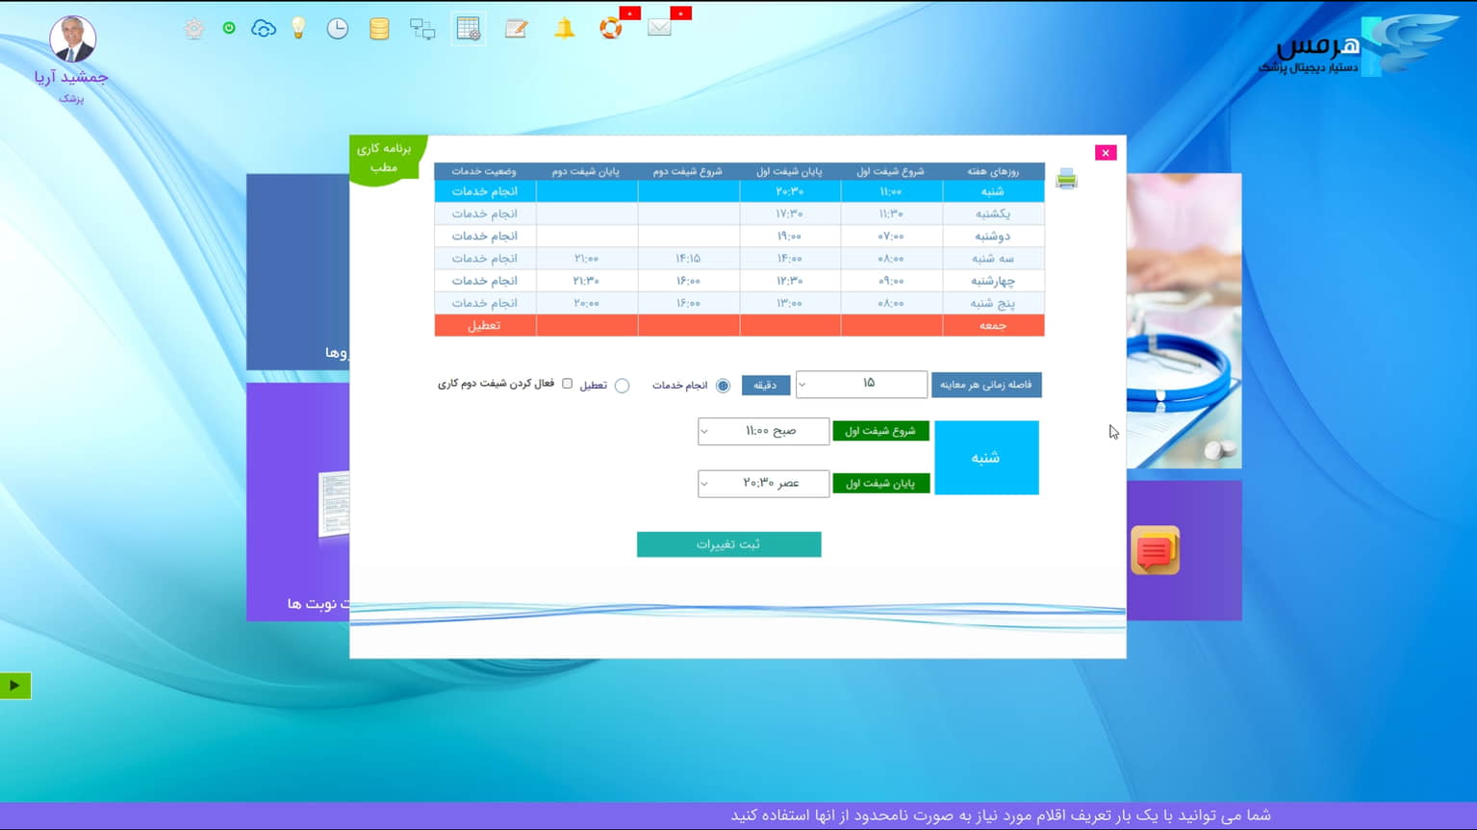Enable the فعال کردن شیفت دوم کاری checkbox
This screenshot has height=830, width=1477.
pos(567,384)
